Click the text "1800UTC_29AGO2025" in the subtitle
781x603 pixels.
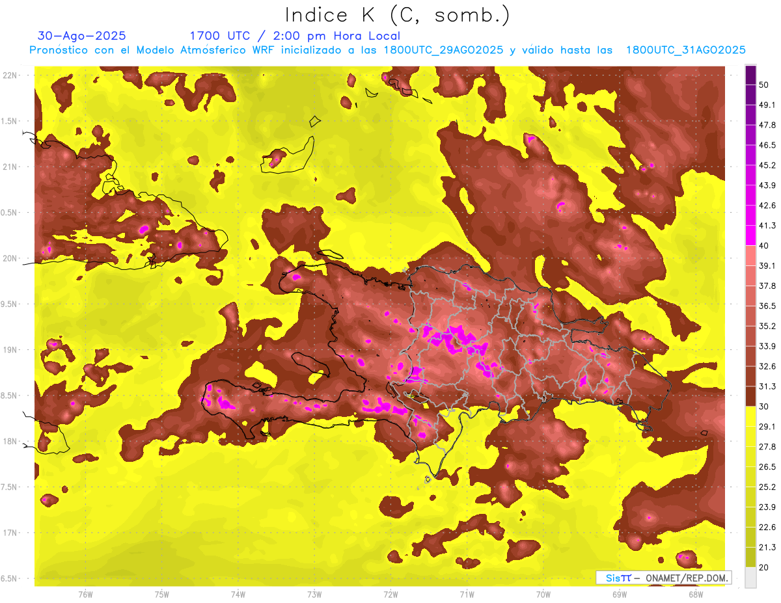coord(444,50)
